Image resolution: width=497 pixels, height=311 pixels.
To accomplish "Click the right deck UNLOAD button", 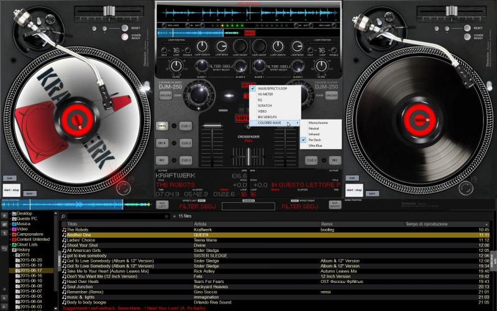I will coord(332,96).
